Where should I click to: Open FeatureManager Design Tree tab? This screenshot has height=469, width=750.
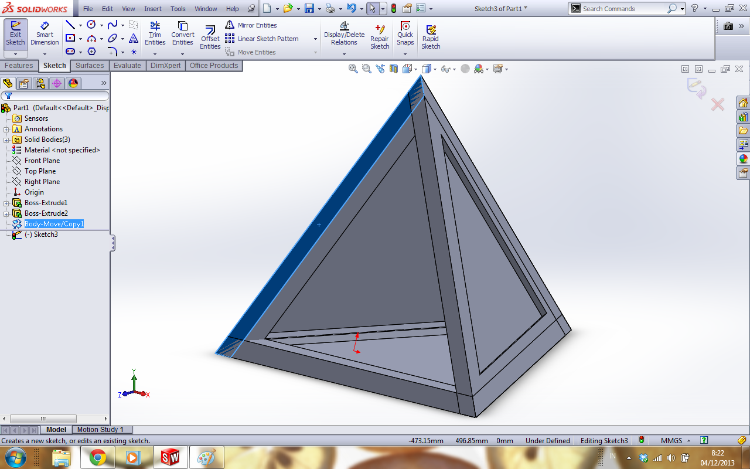[x=8, y=83]
